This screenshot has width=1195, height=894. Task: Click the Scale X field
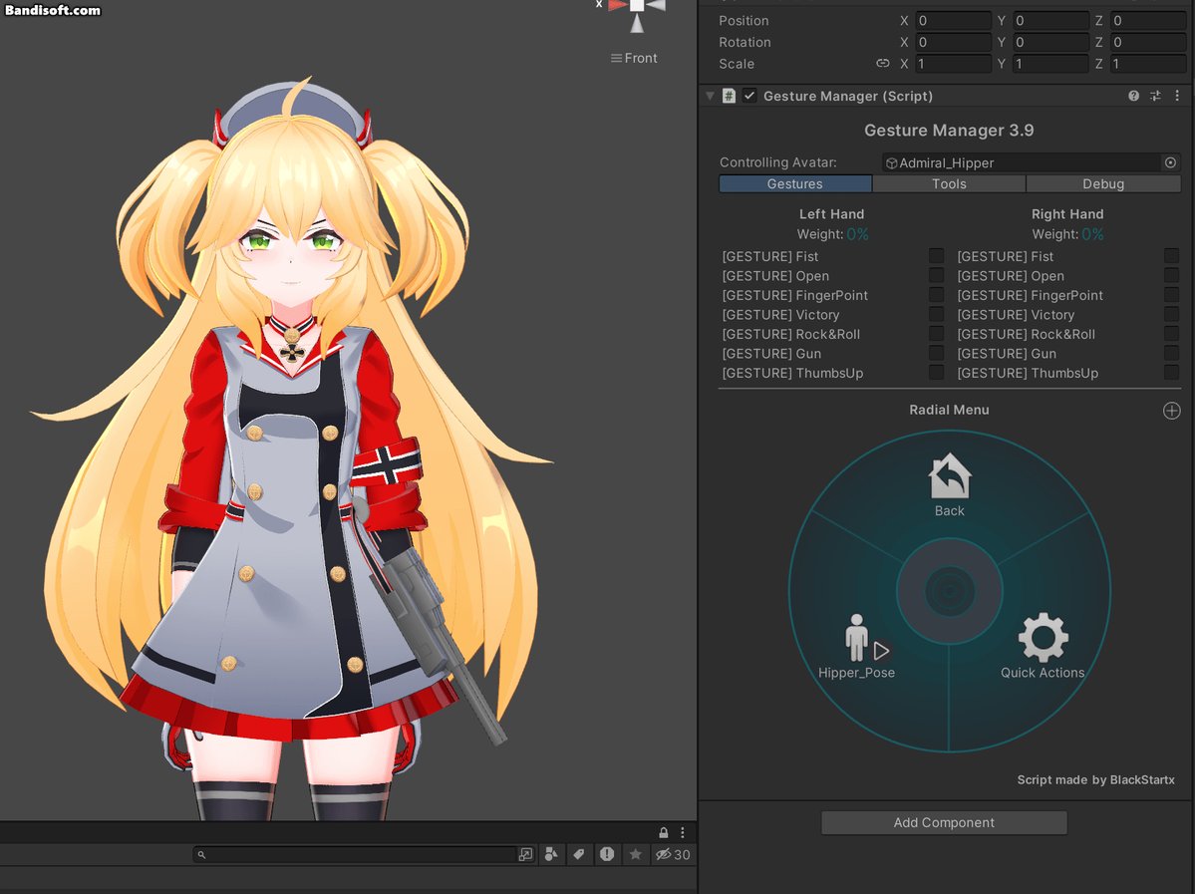pyautogui.click(x=953, y=63)
